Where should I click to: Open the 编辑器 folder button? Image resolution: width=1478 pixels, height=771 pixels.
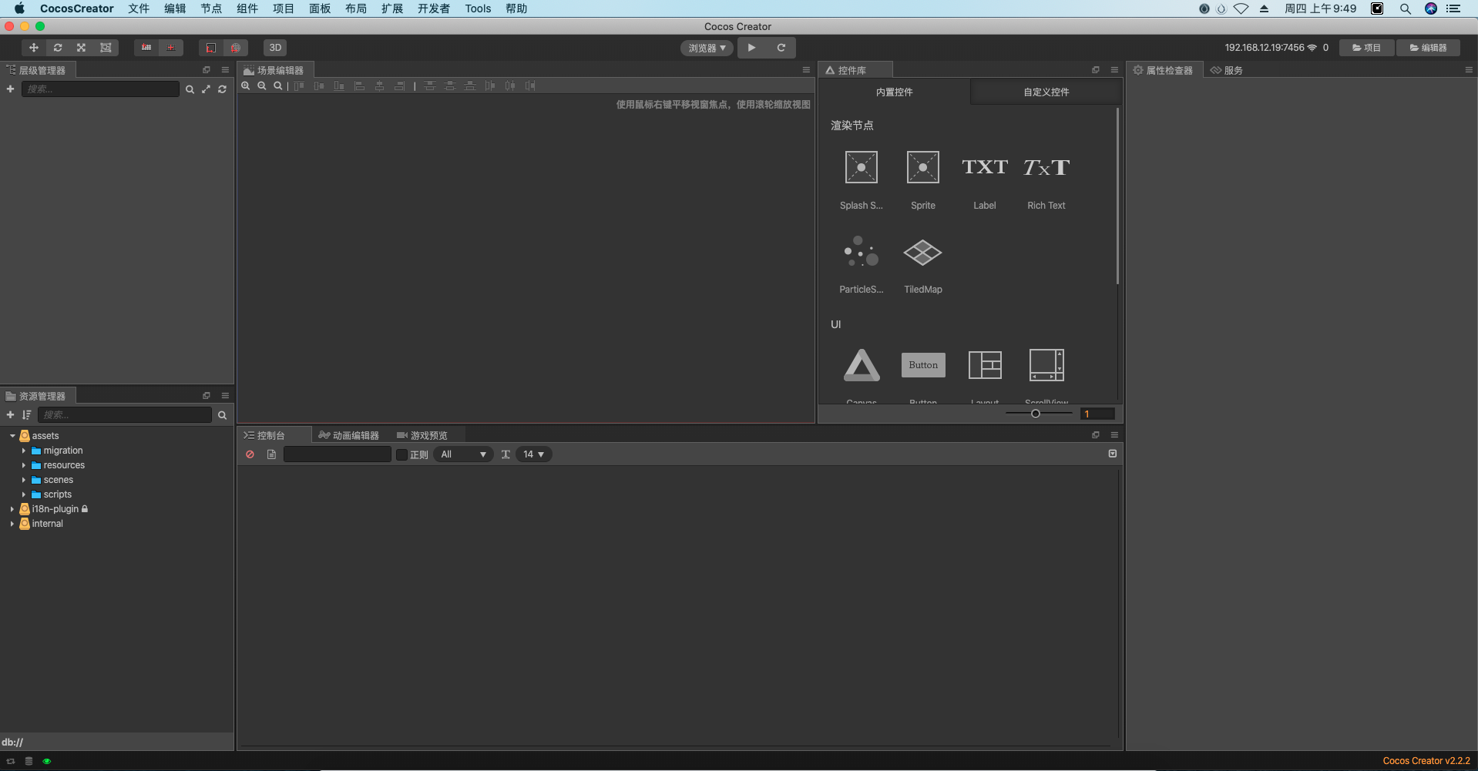1428,48
